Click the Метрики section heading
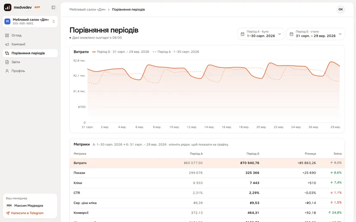Image resolution: width=356 pixels, height=222 pixels. [82, 144]
